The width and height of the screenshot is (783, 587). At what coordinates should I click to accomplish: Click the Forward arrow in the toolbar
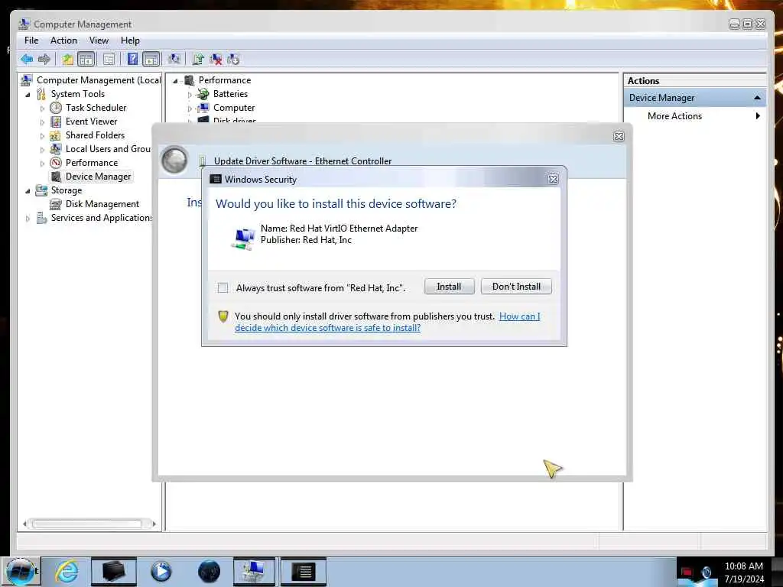[44, 60]
